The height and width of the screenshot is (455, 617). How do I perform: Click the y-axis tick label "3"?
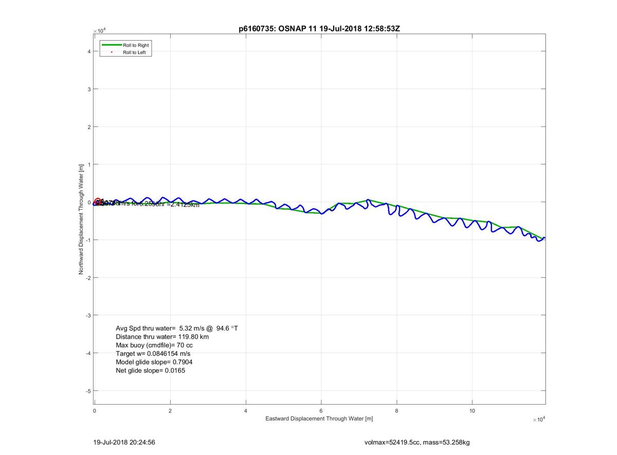pyautogui.click(x=89, y=89)
